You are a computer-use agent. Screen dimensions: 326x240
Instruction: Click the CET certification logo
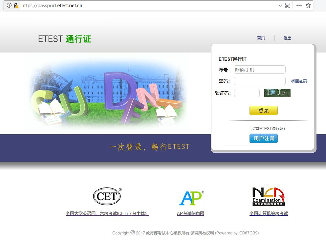pyautogui.click(x=107, y=196)
